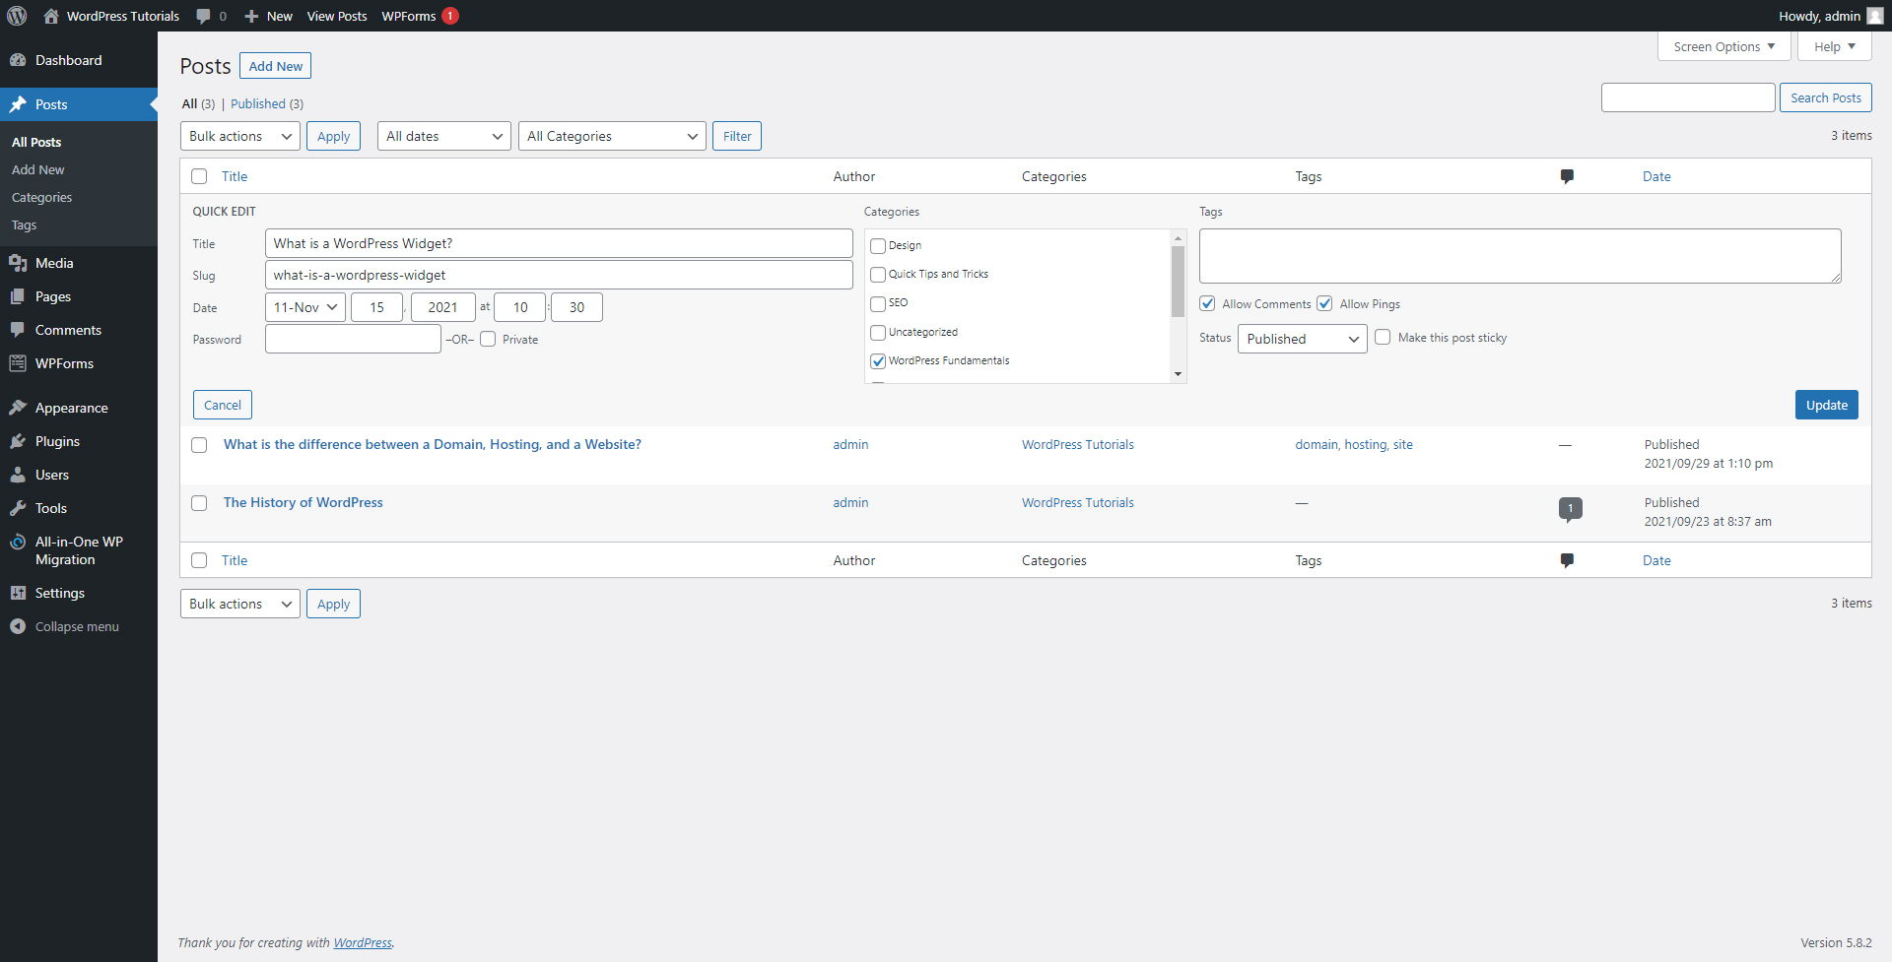Click the Settings icon in sidebar
The image size is (1892, 962).
[18, 593]
